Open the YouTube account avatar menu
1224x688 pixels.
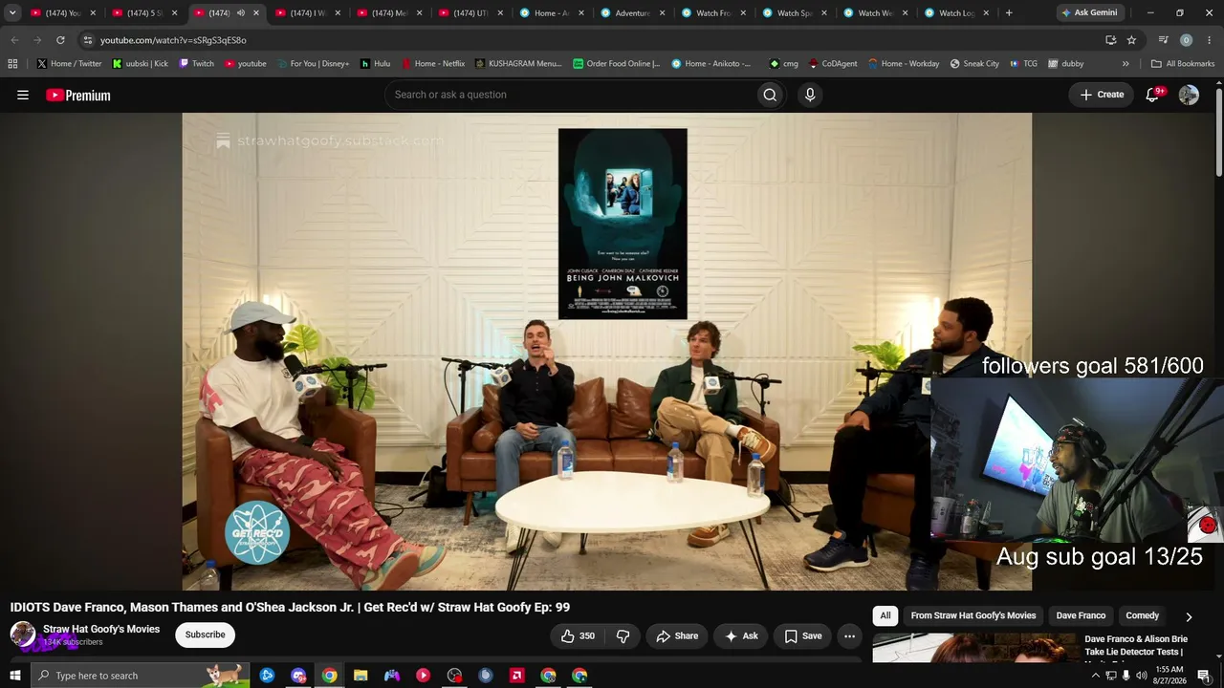pyautogui.click(x=1189, y=95)
